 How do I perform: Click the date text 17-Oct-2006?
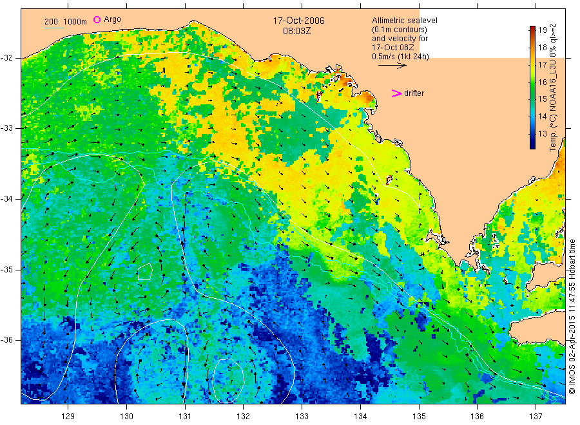(x=298, y=21)
